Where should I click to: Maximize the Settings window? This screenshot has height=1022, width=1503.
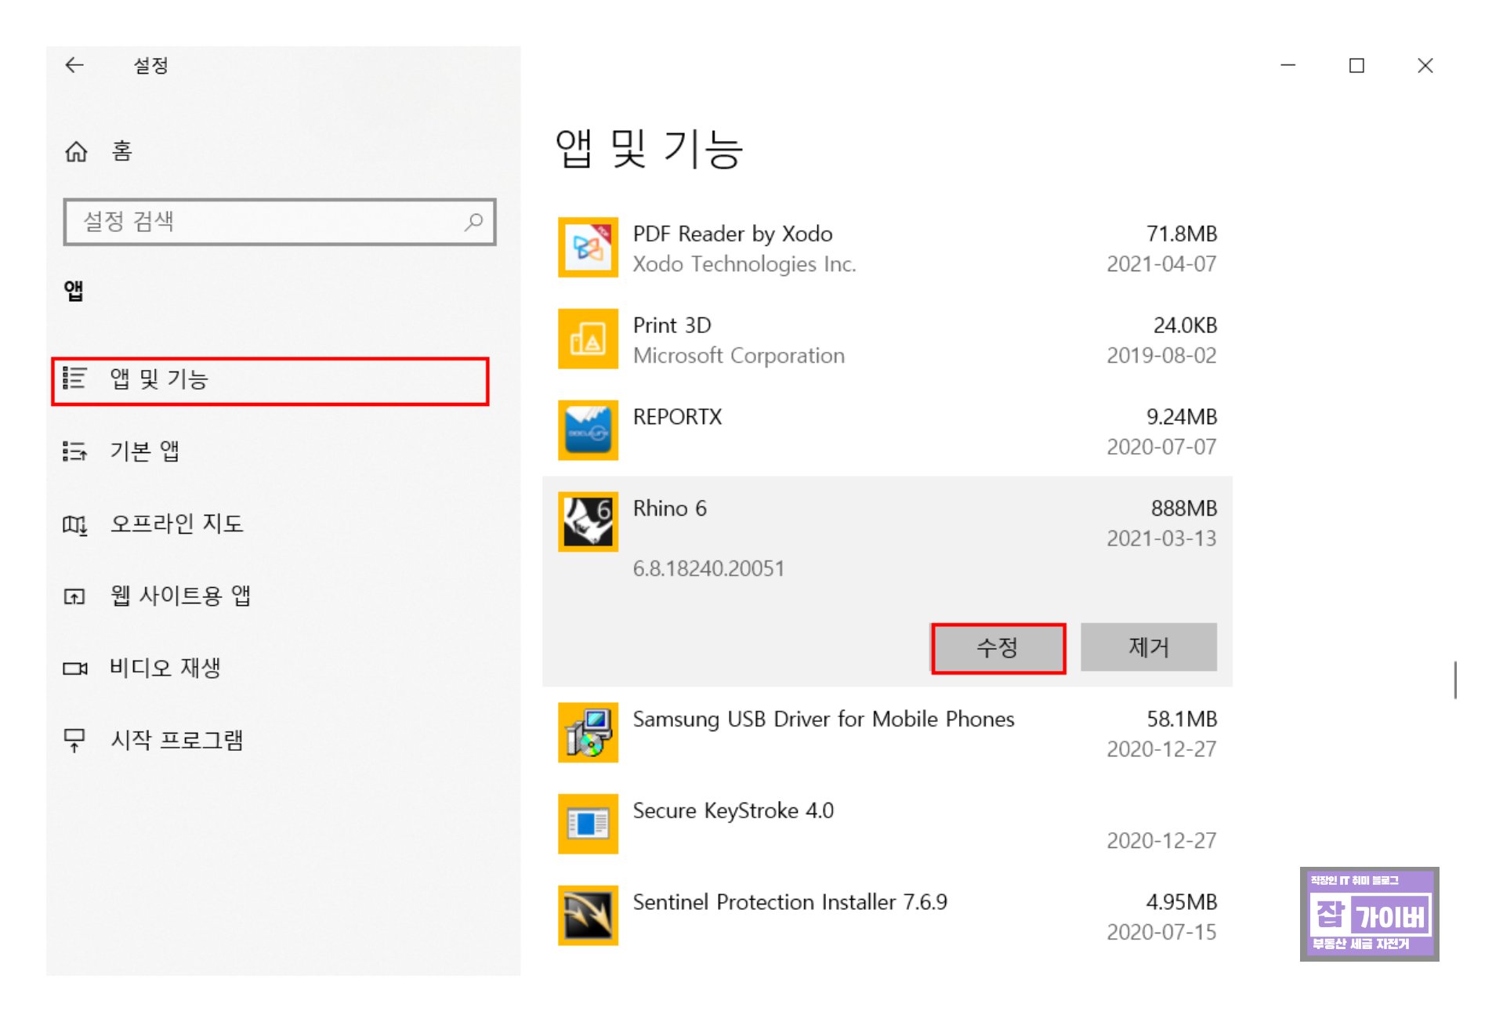(1356, 65)
